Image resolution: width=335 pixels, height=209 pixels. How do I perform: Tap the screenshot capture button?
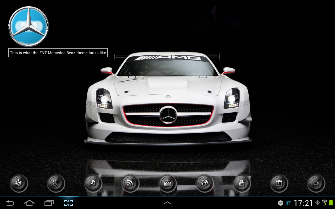[69, 203]
